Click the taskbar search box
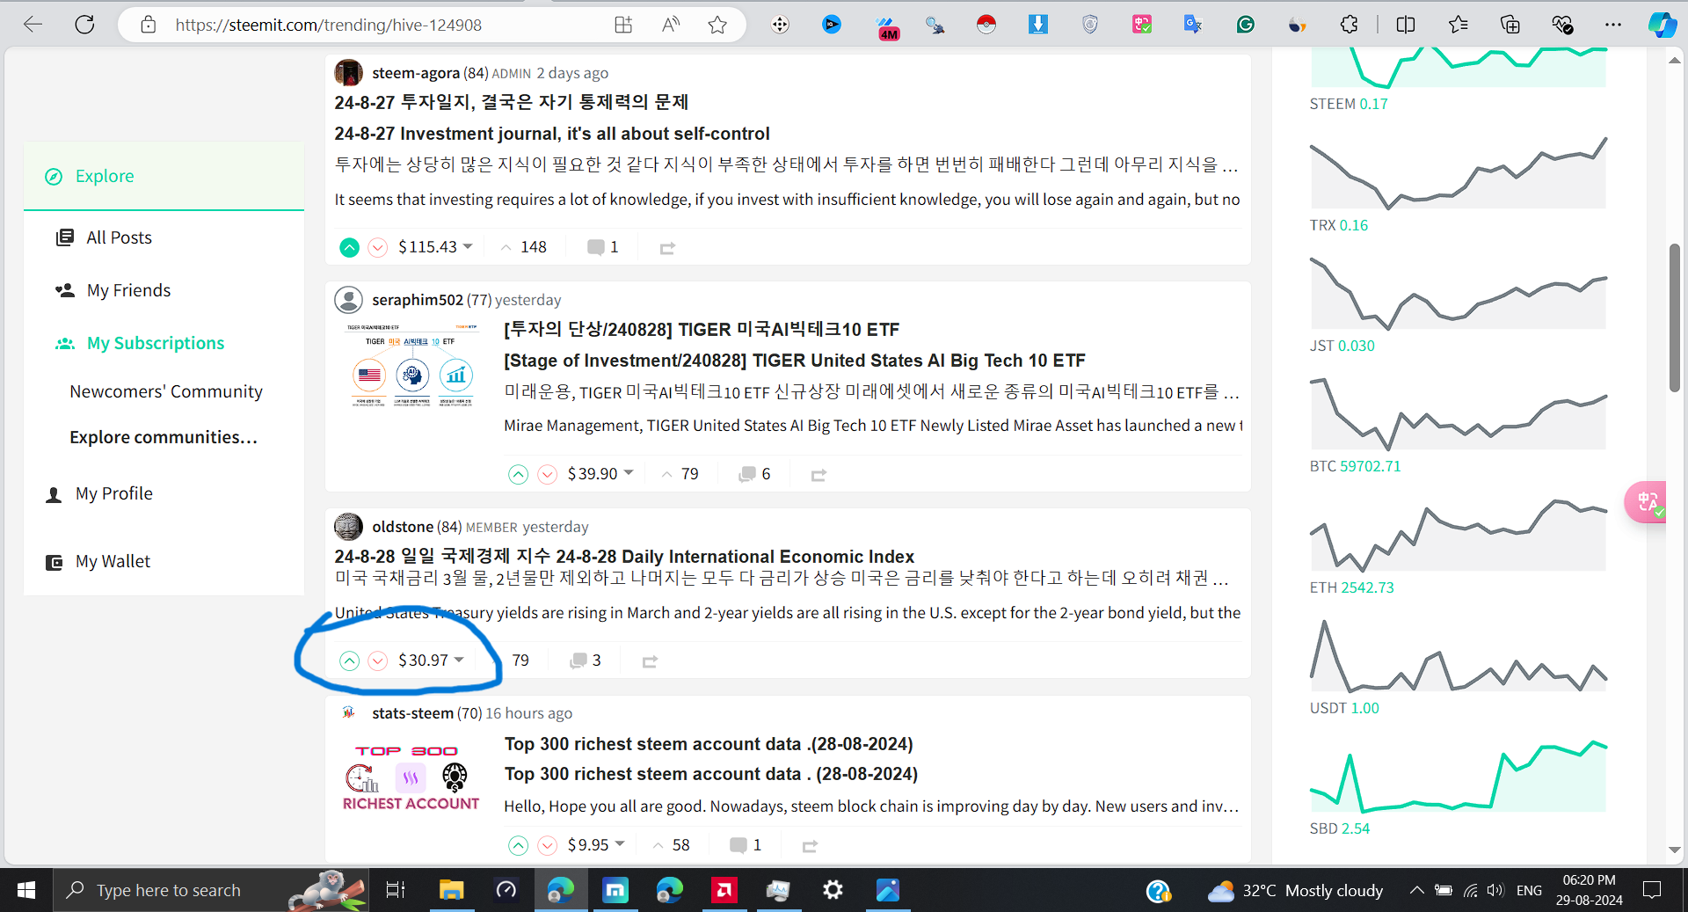Viewport: 1688px width, 912px height. point(211,890)
